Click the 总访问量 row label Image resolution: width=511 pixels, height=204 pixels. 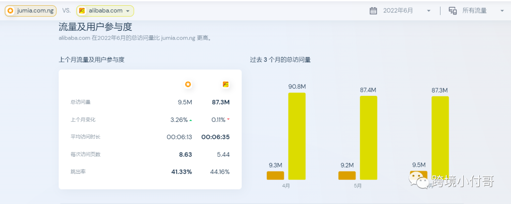point(80,102)
